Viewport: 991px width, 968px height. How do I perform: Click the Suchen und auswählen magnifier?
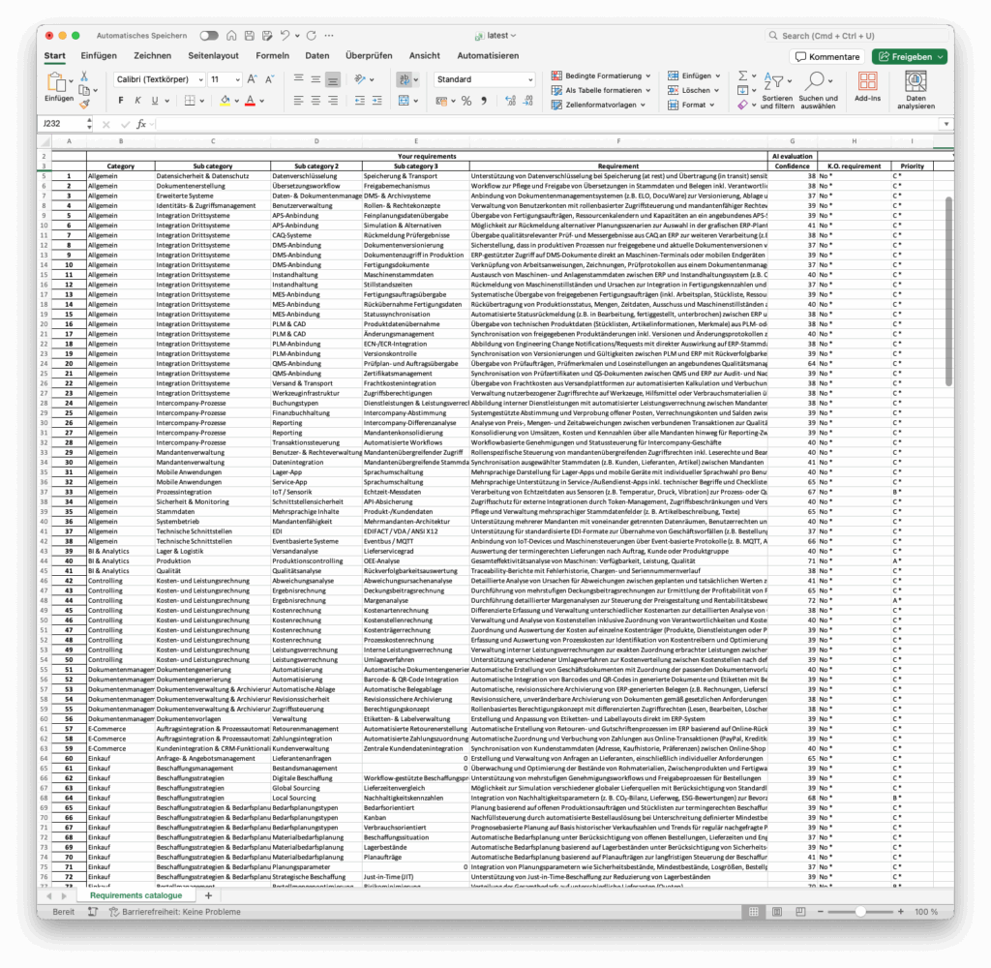pyautogui.click(x=817, y=82)
